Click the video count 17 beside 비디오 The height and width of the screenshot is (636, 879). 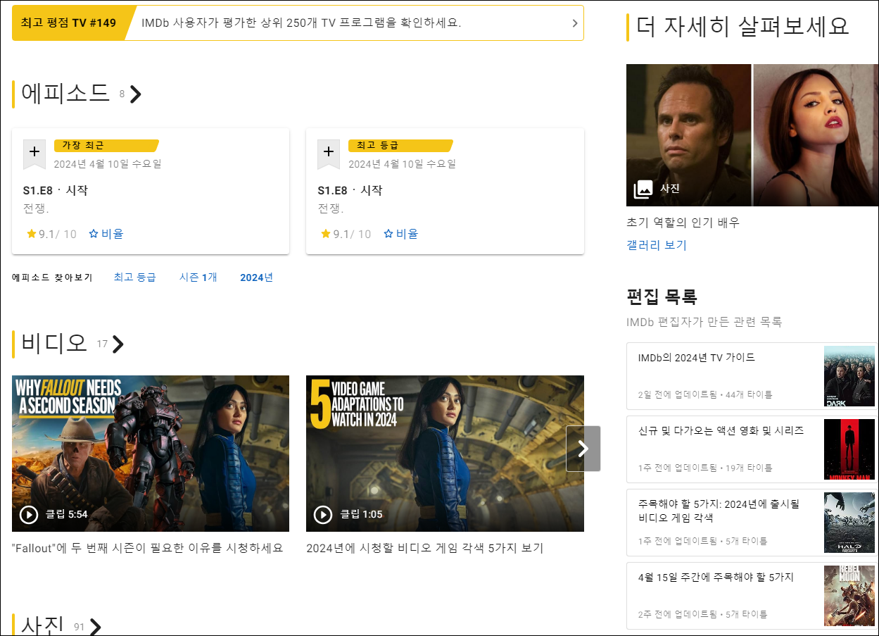[x=102, y=344]
